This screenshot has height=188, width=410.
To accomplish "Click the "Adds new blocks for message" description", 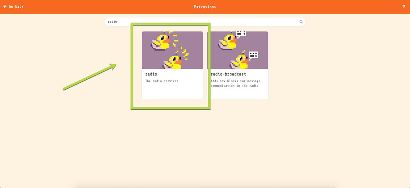I will pyautogui.click(x=235, y=83).
